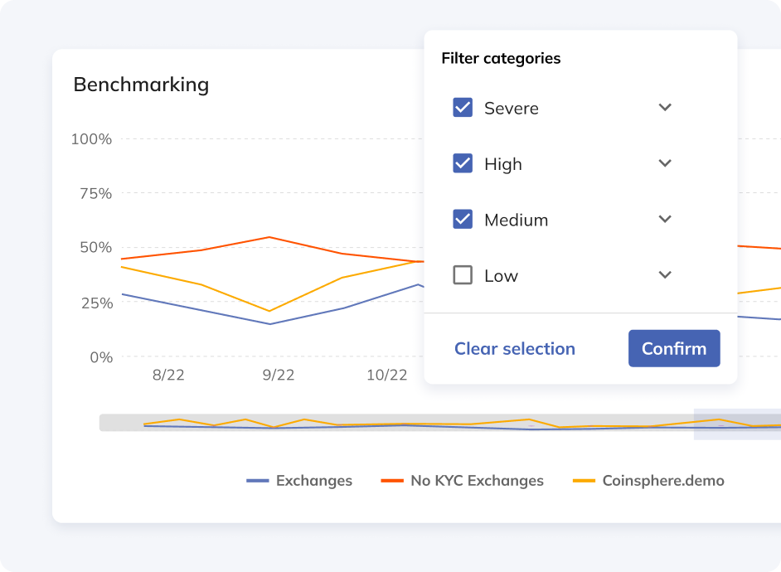Disable the Medium category checkbox
781x572 pixels.
tap(463, 220)
